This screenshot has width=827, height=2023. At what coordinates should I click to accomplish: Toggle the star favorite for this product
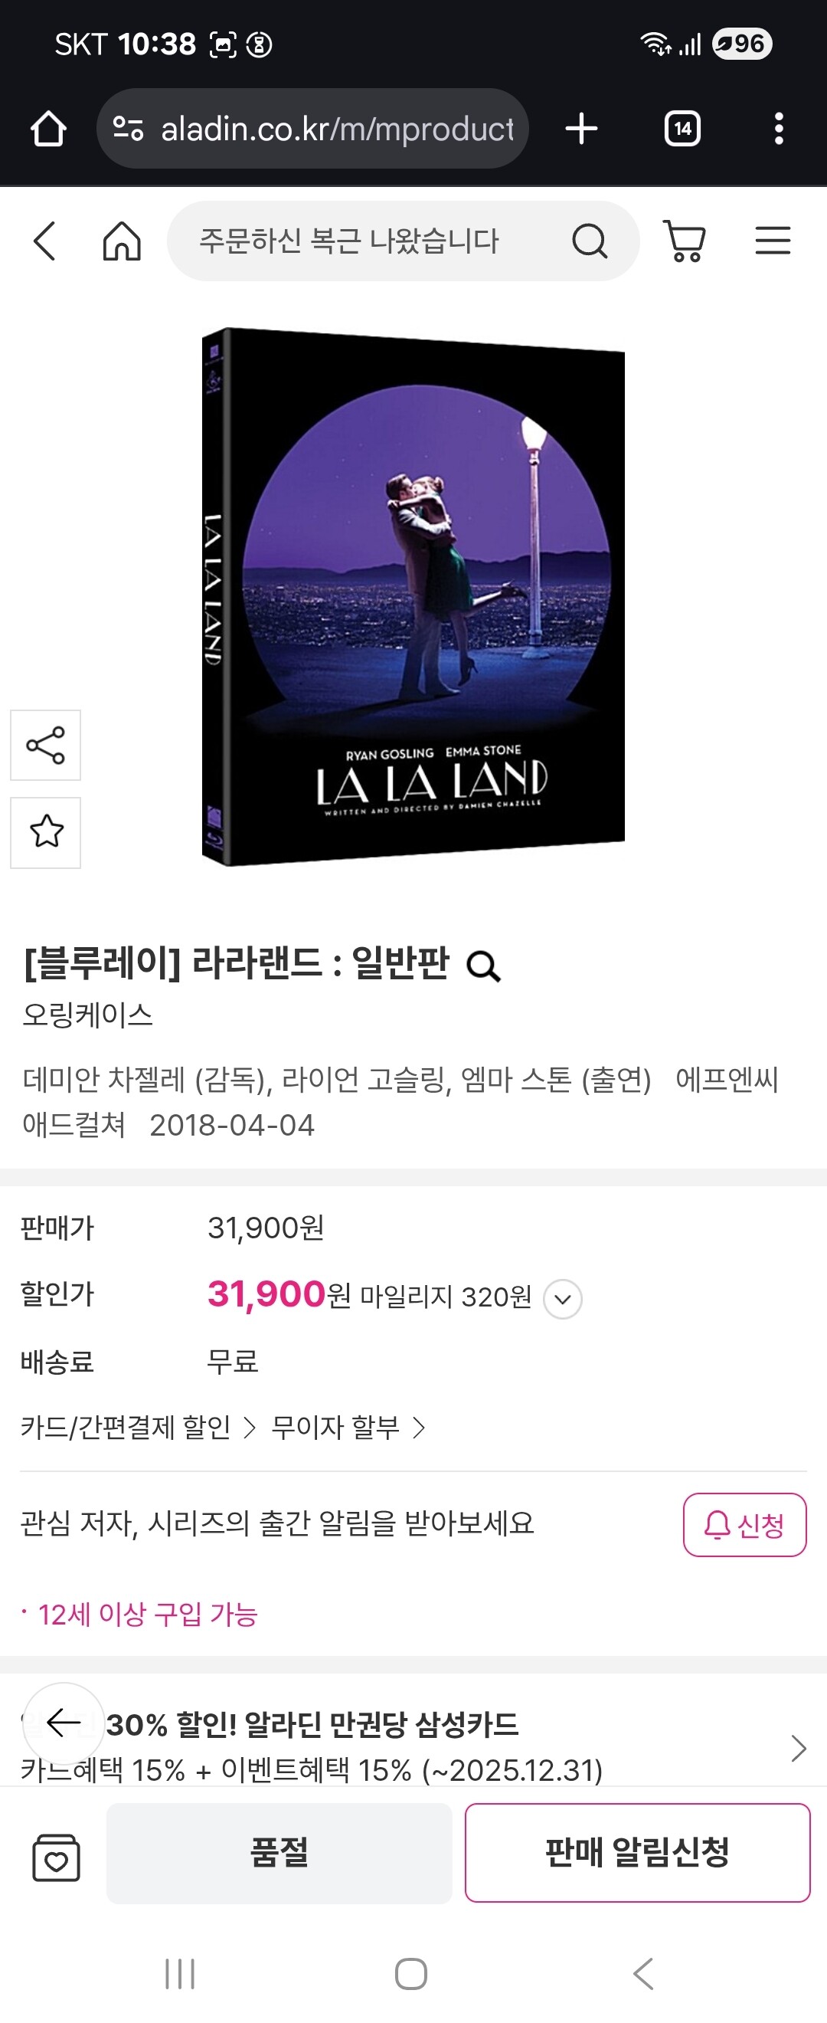click(x=45, y=832)
